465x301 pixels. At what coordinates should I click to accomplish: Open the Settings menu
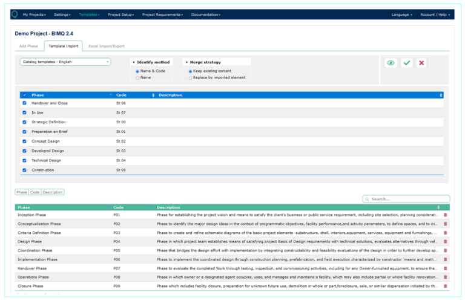pos(62,15)
